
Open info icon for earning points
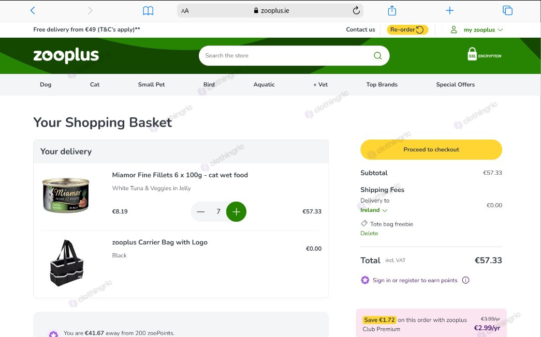[x=465, y=280]
